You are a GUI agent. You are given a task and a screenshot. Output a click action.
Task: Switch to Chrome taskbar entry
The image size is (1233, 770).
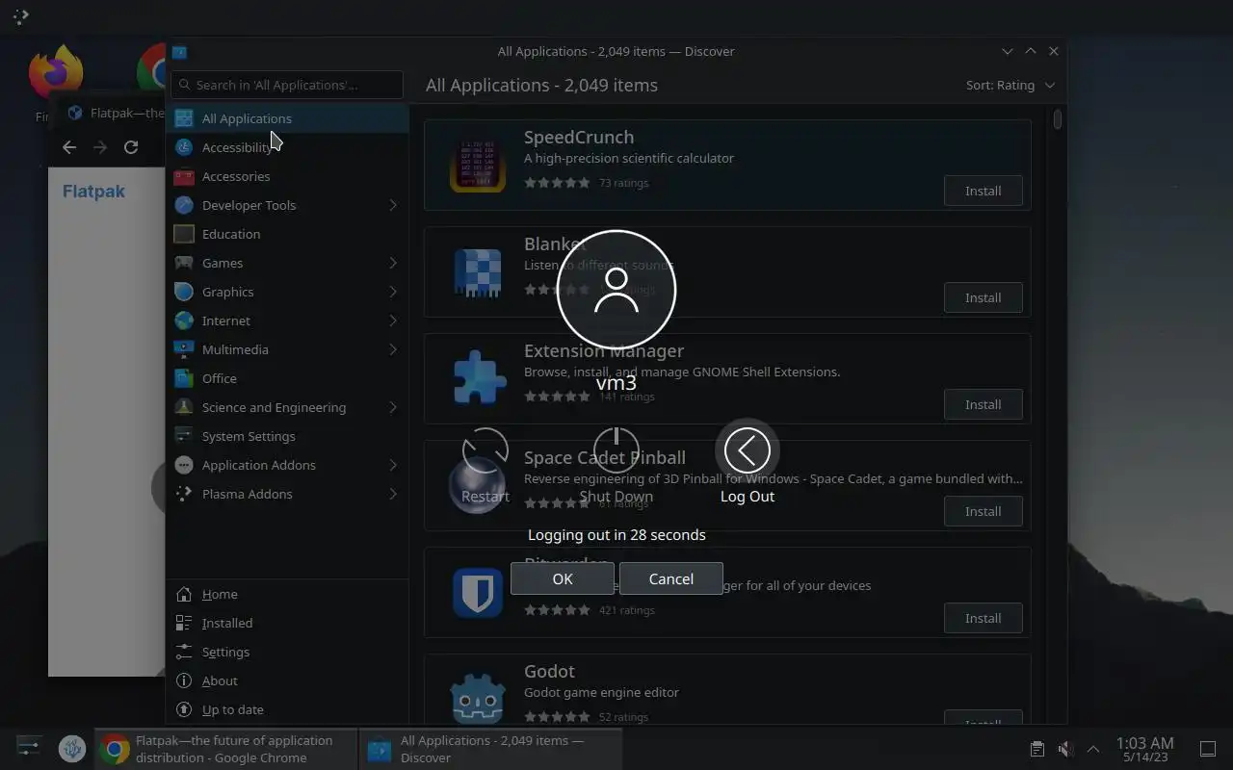click(226, 749)
